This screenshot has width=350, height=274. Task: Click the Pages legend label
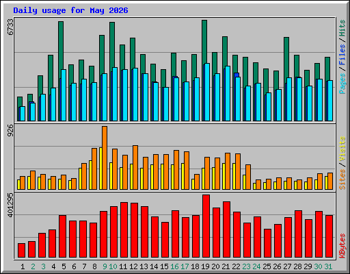342,84
